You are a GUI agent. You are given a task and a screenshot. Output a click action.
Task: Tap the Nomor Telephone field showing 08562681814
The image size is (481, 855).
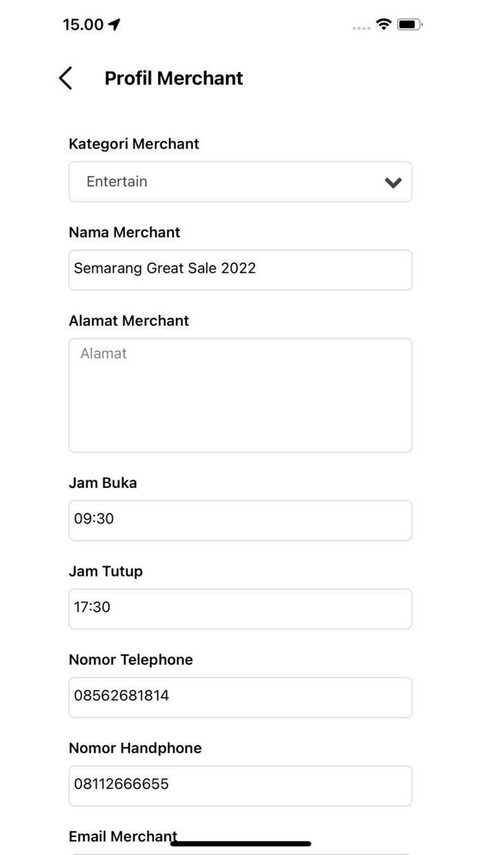click(x=240, y=697)
